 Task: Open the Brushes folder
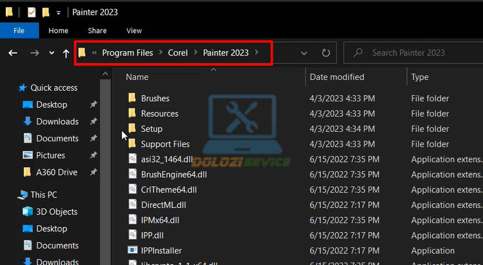pos(155,98)
